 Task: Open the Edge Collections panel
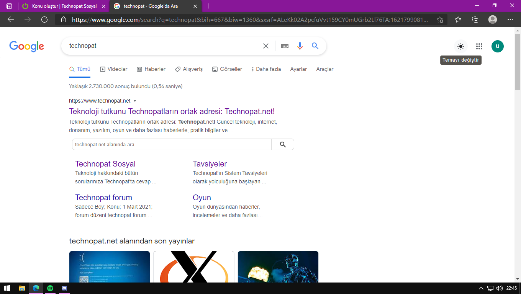click(x=475, y=20)
